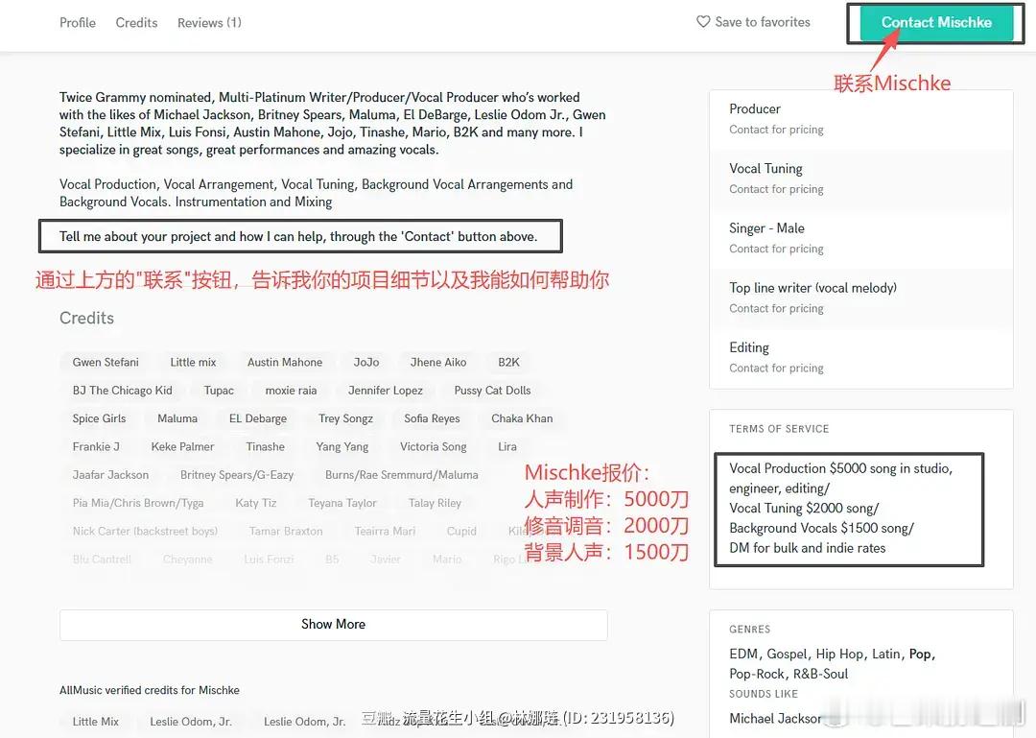The image size is (1036, 738).
Task: Click the moxie raia credit tag
Action: tap(291, 391)
